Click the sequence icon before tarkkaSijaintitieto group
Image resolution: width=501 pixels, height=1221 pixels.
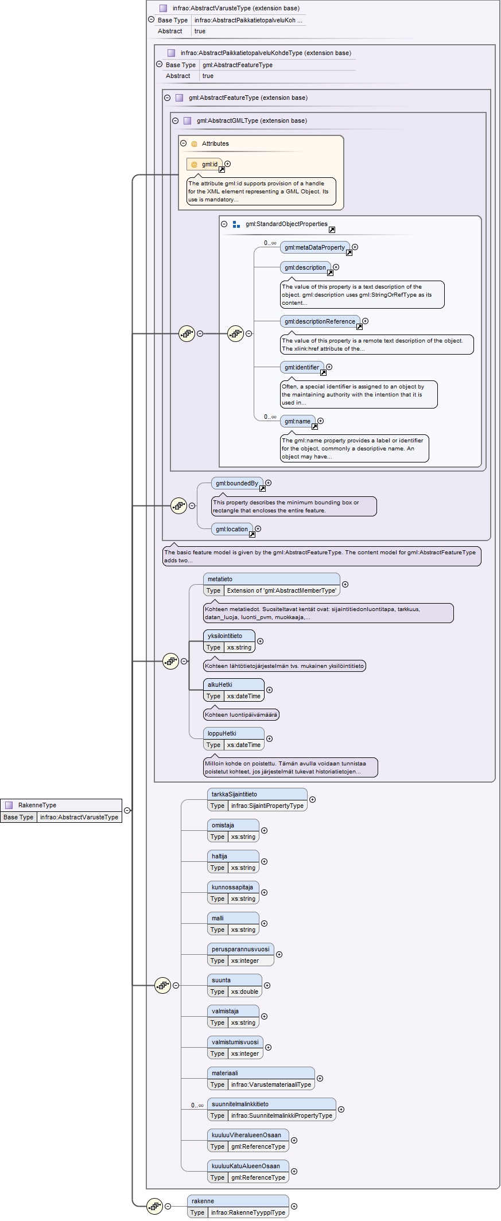(x=163, y=985)
